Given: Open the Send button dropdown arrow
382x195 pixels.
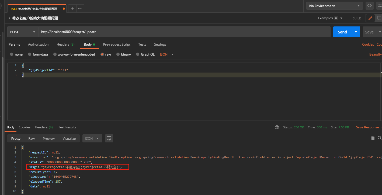Looking at the screenshot, I should [x=356, y=32].
